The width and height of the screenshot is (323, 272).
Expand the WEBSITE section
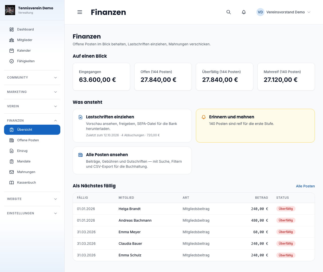(32, 199)
